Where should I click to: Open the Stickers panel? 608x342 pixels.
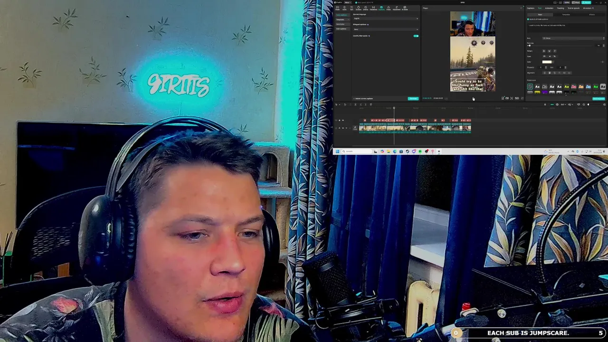pyautogui.click(x=359, y=8)
